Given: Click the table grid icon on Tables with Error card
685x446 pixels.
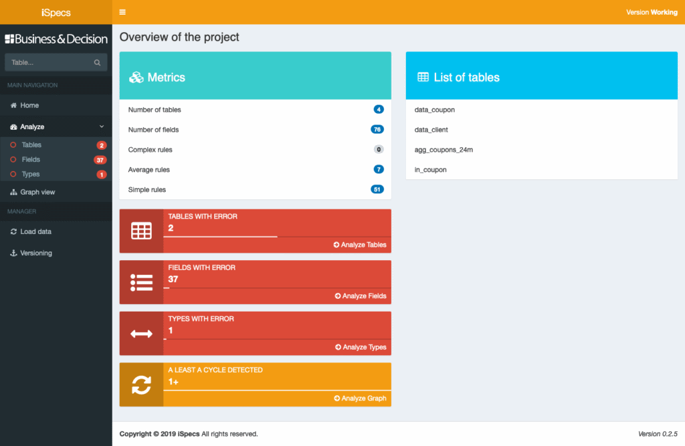Looking at the screenshot, I should click(x=141, y=231).
